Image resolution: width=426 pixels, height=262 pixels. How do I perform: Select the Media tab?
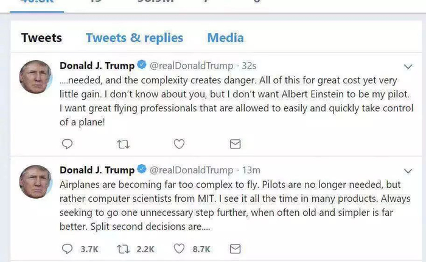(225, 38)
